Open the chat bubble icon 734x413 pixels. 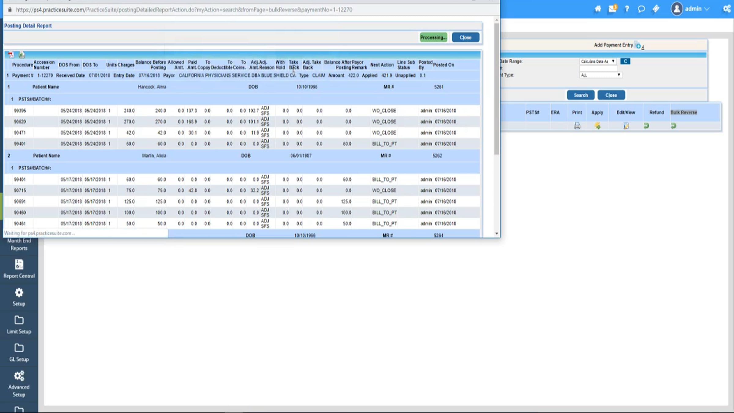point(641,9)
